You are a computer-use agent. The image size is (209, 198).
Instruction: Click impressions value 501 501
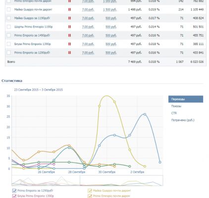[198, 27]
